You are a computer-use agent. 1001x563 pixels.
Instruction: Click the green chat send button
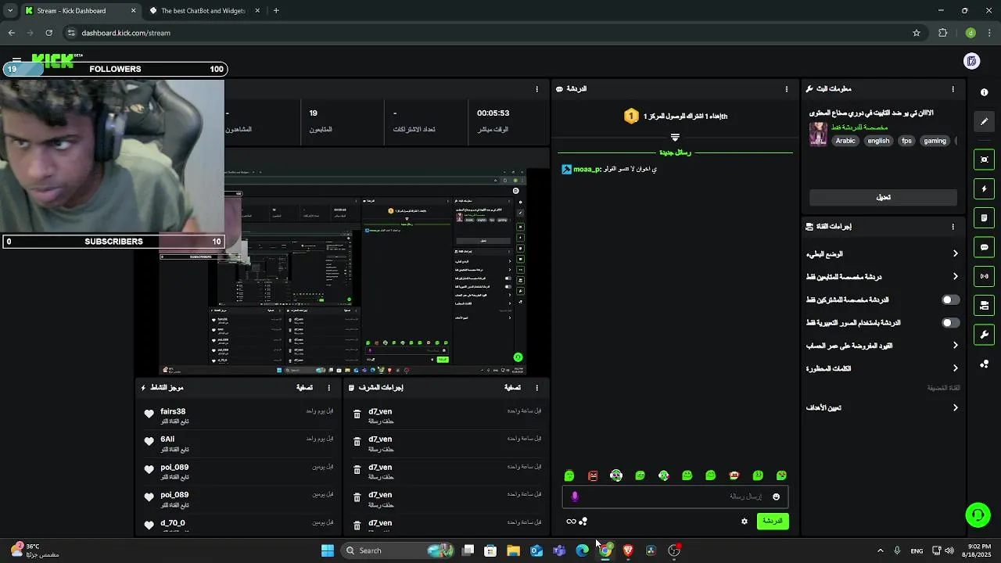[773, 521]
